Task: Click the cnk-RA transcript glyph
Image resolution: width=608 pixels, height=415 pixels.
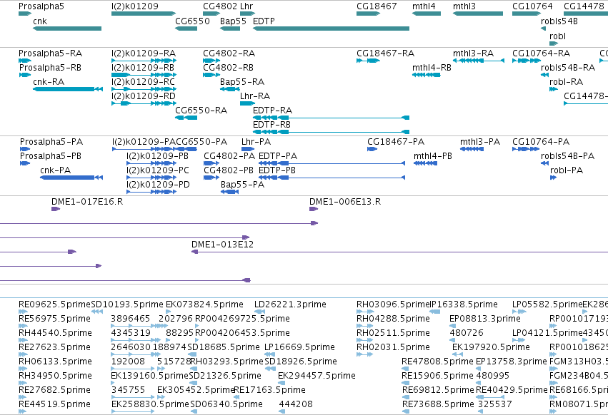Action: (68, 89)
